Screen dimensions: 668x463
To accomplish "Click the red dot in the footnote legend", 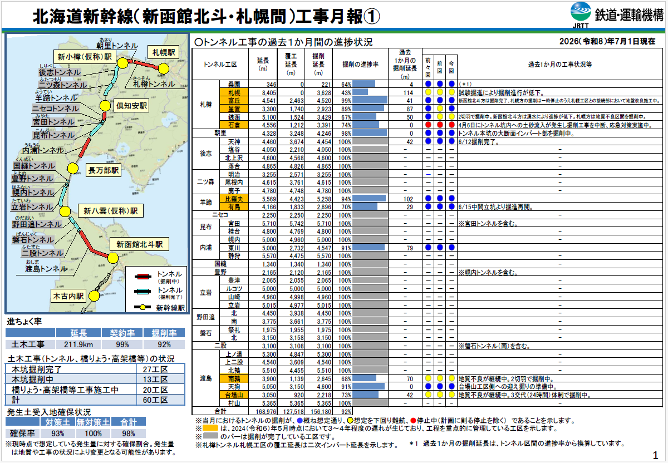I will (412, 421).
